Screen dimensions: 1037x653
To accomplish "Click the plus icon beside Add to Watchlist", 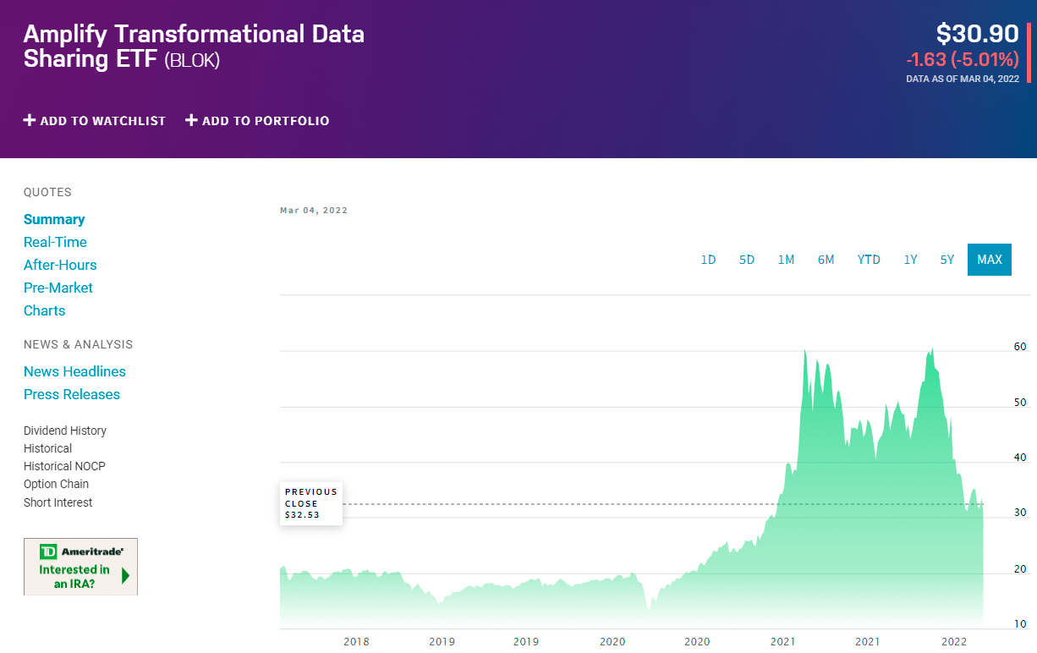I will 30,120.
